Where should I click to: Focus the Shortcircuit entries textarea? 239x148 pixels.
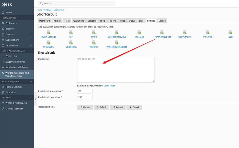point(116,70)
